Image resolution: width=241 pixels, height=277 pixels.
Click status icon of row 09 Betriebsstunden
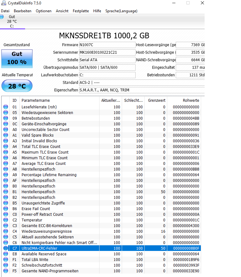coord(6,118)
